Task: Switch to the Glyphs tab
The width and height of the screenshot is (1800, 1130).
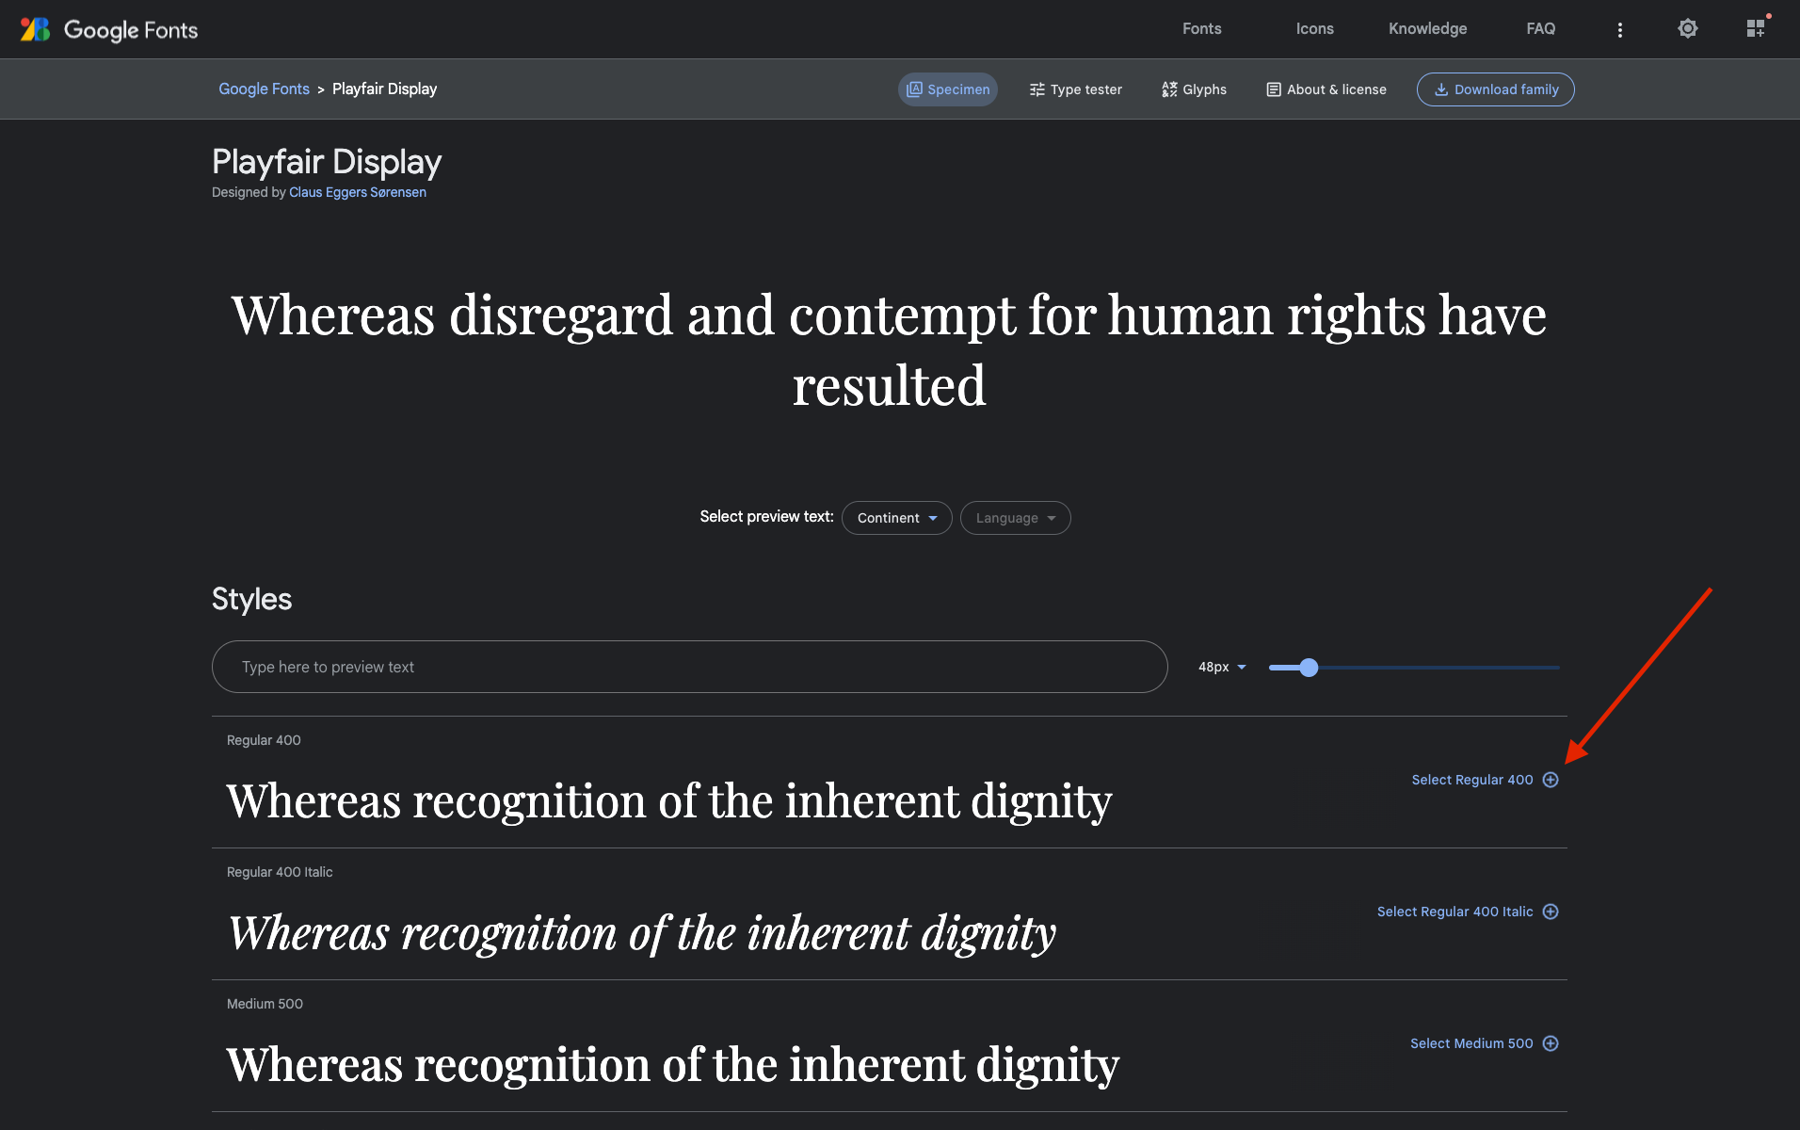Action: 1195,89
